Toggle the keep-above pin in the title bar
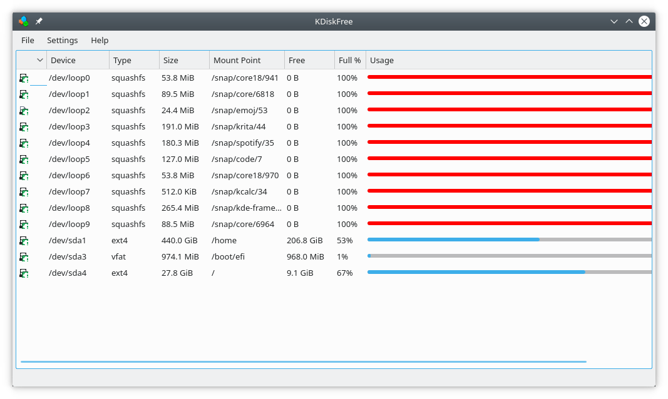 point(38,21)
